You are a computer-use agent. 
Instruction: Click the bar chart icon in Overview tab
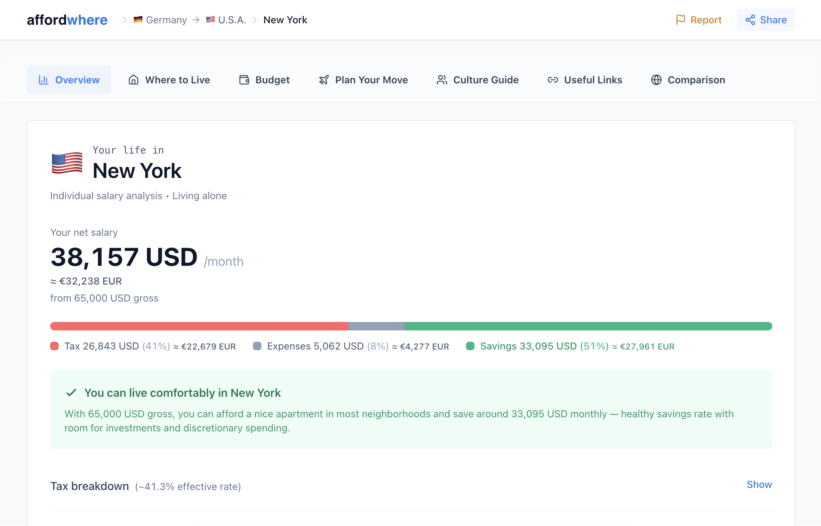43,80
